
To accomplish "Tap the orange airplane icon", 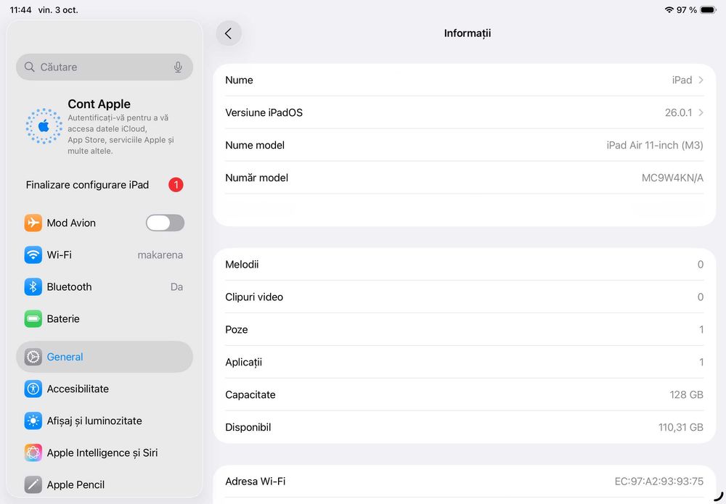I will coord(33,223).
